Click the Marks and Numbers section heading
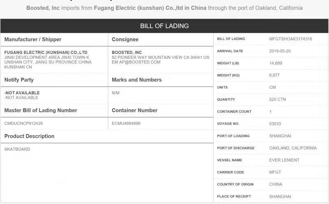Screen dimensions: 329x204 137,80
